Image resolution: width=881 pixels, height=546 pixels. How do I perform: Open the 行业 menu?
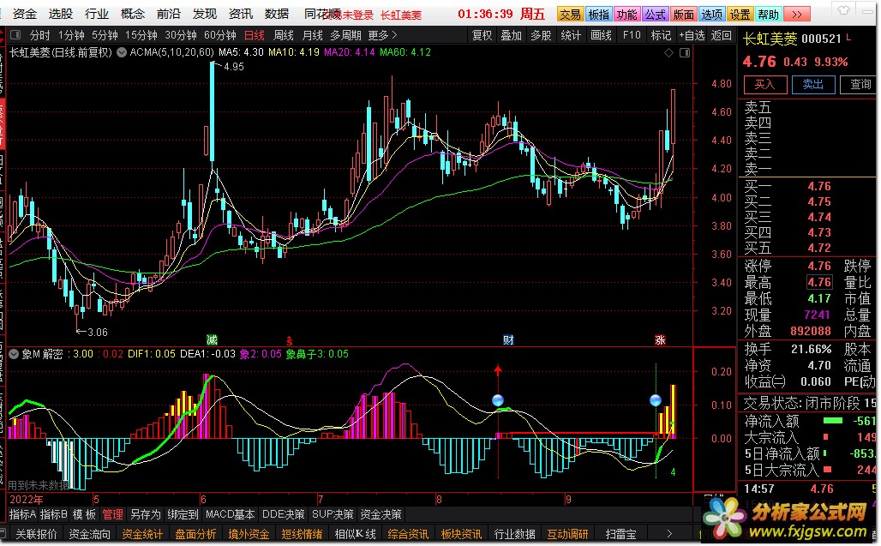tap(96, 14)
